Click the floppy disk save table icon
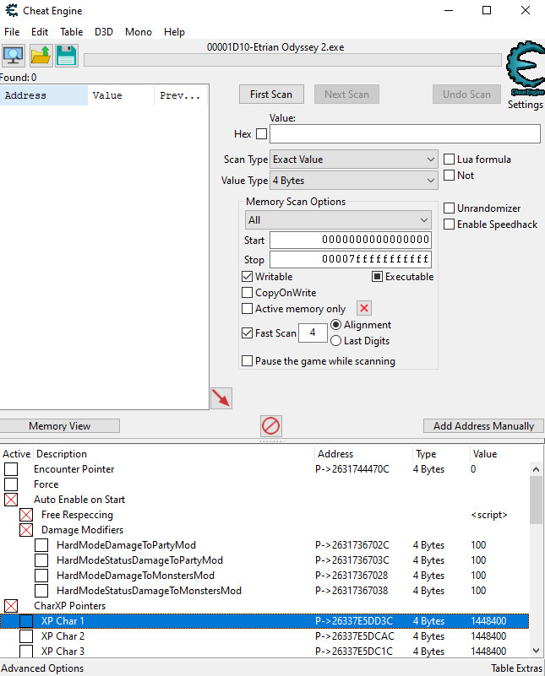The height and width of the screenshot is (676, 545). point(67,56)
